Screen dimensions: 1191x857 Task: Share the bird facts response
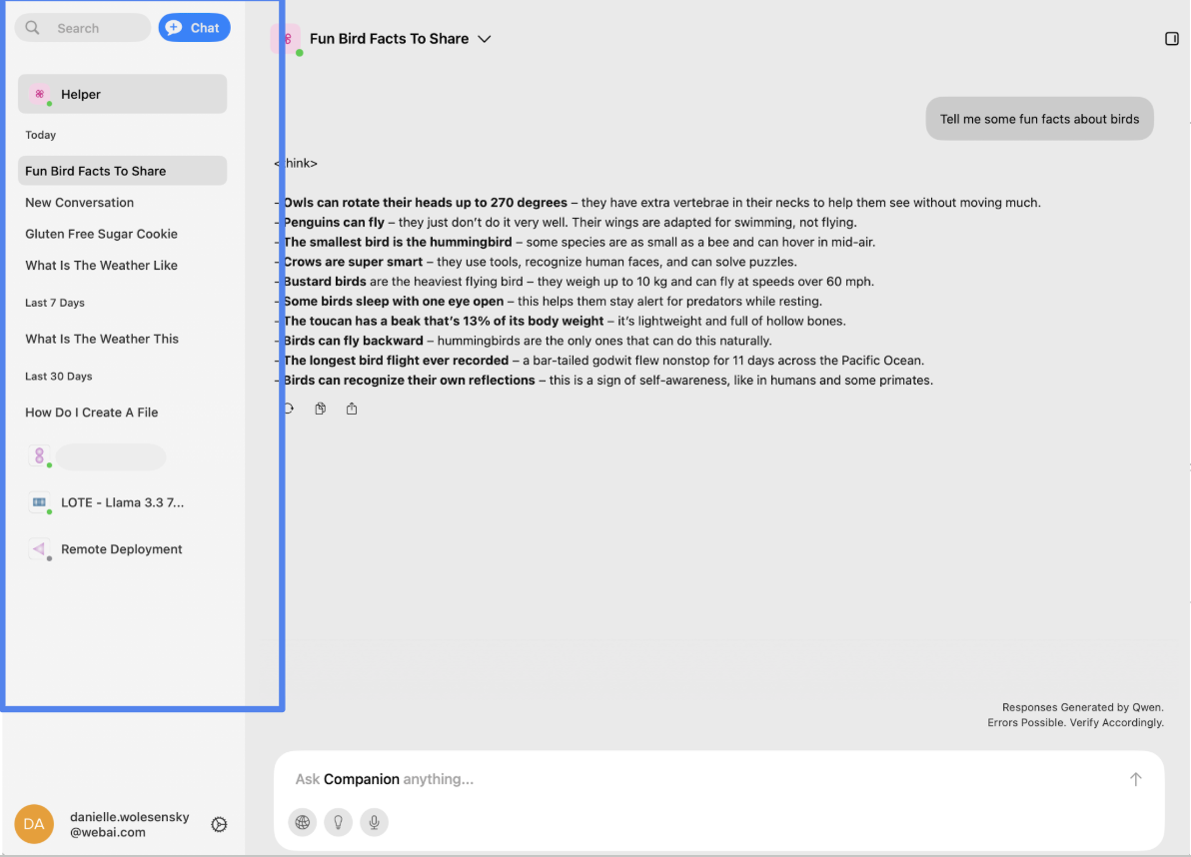tap(352, 409)
